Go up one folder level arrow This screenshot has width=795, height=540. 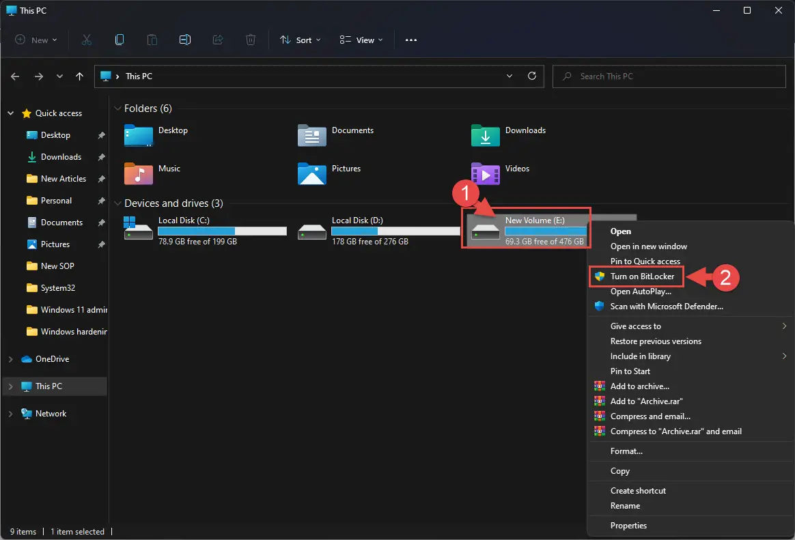[x=80, y=76]
